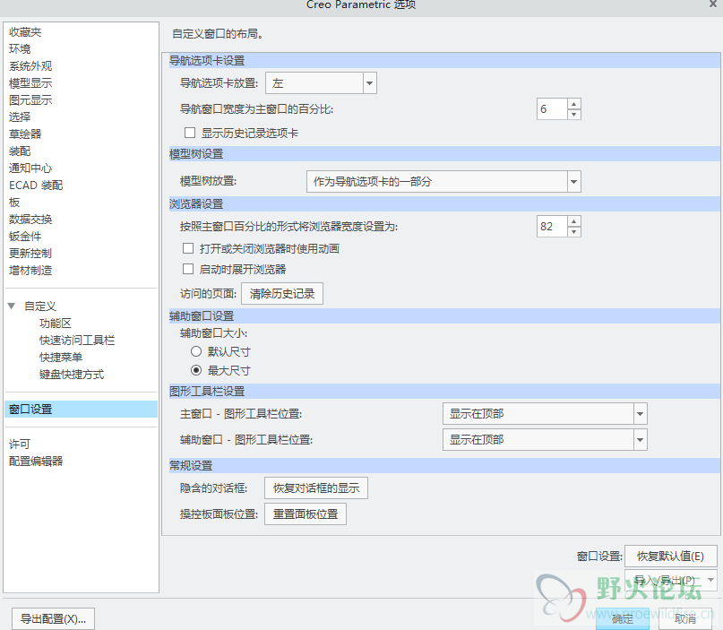Screen dimensions: 723x630
Task: Open 快捷菜单 customization
Action: (61, 358)
